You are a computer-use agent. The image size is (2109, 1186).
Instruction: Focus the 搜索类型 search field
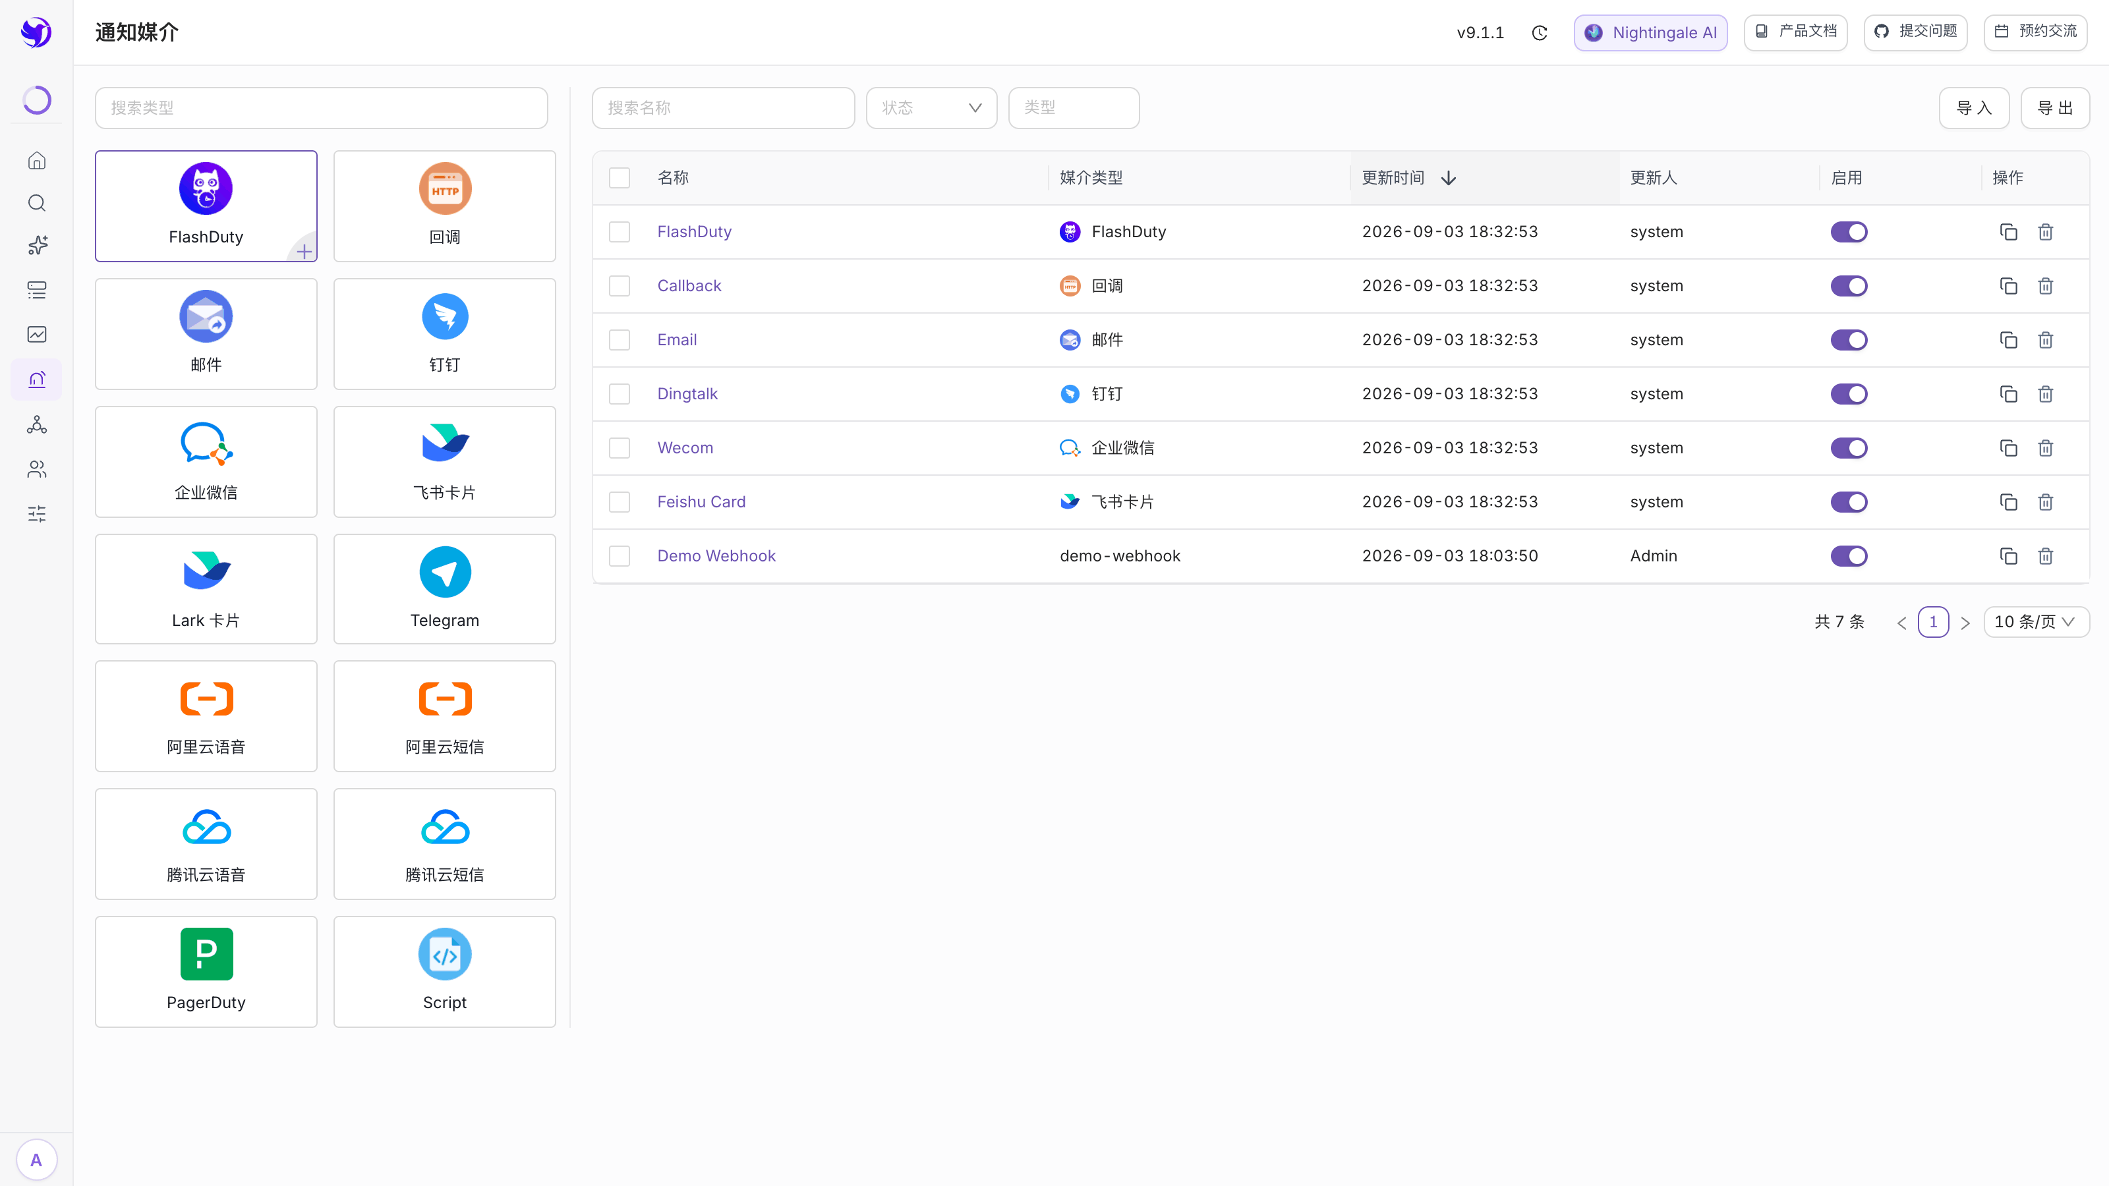tap(321, 108)
